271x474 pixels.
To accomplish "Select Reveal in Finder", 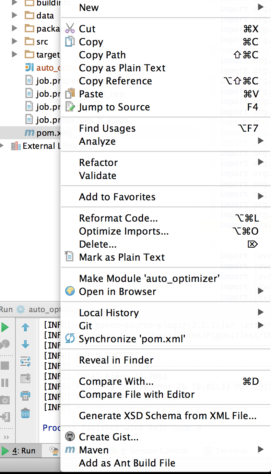I will coord(165,360).
